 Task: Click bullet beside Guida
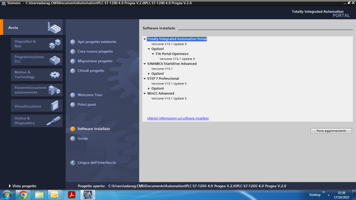tap(73, 139)
